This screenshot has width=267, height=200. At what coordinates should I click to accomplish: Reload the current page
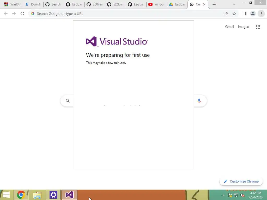22,14
